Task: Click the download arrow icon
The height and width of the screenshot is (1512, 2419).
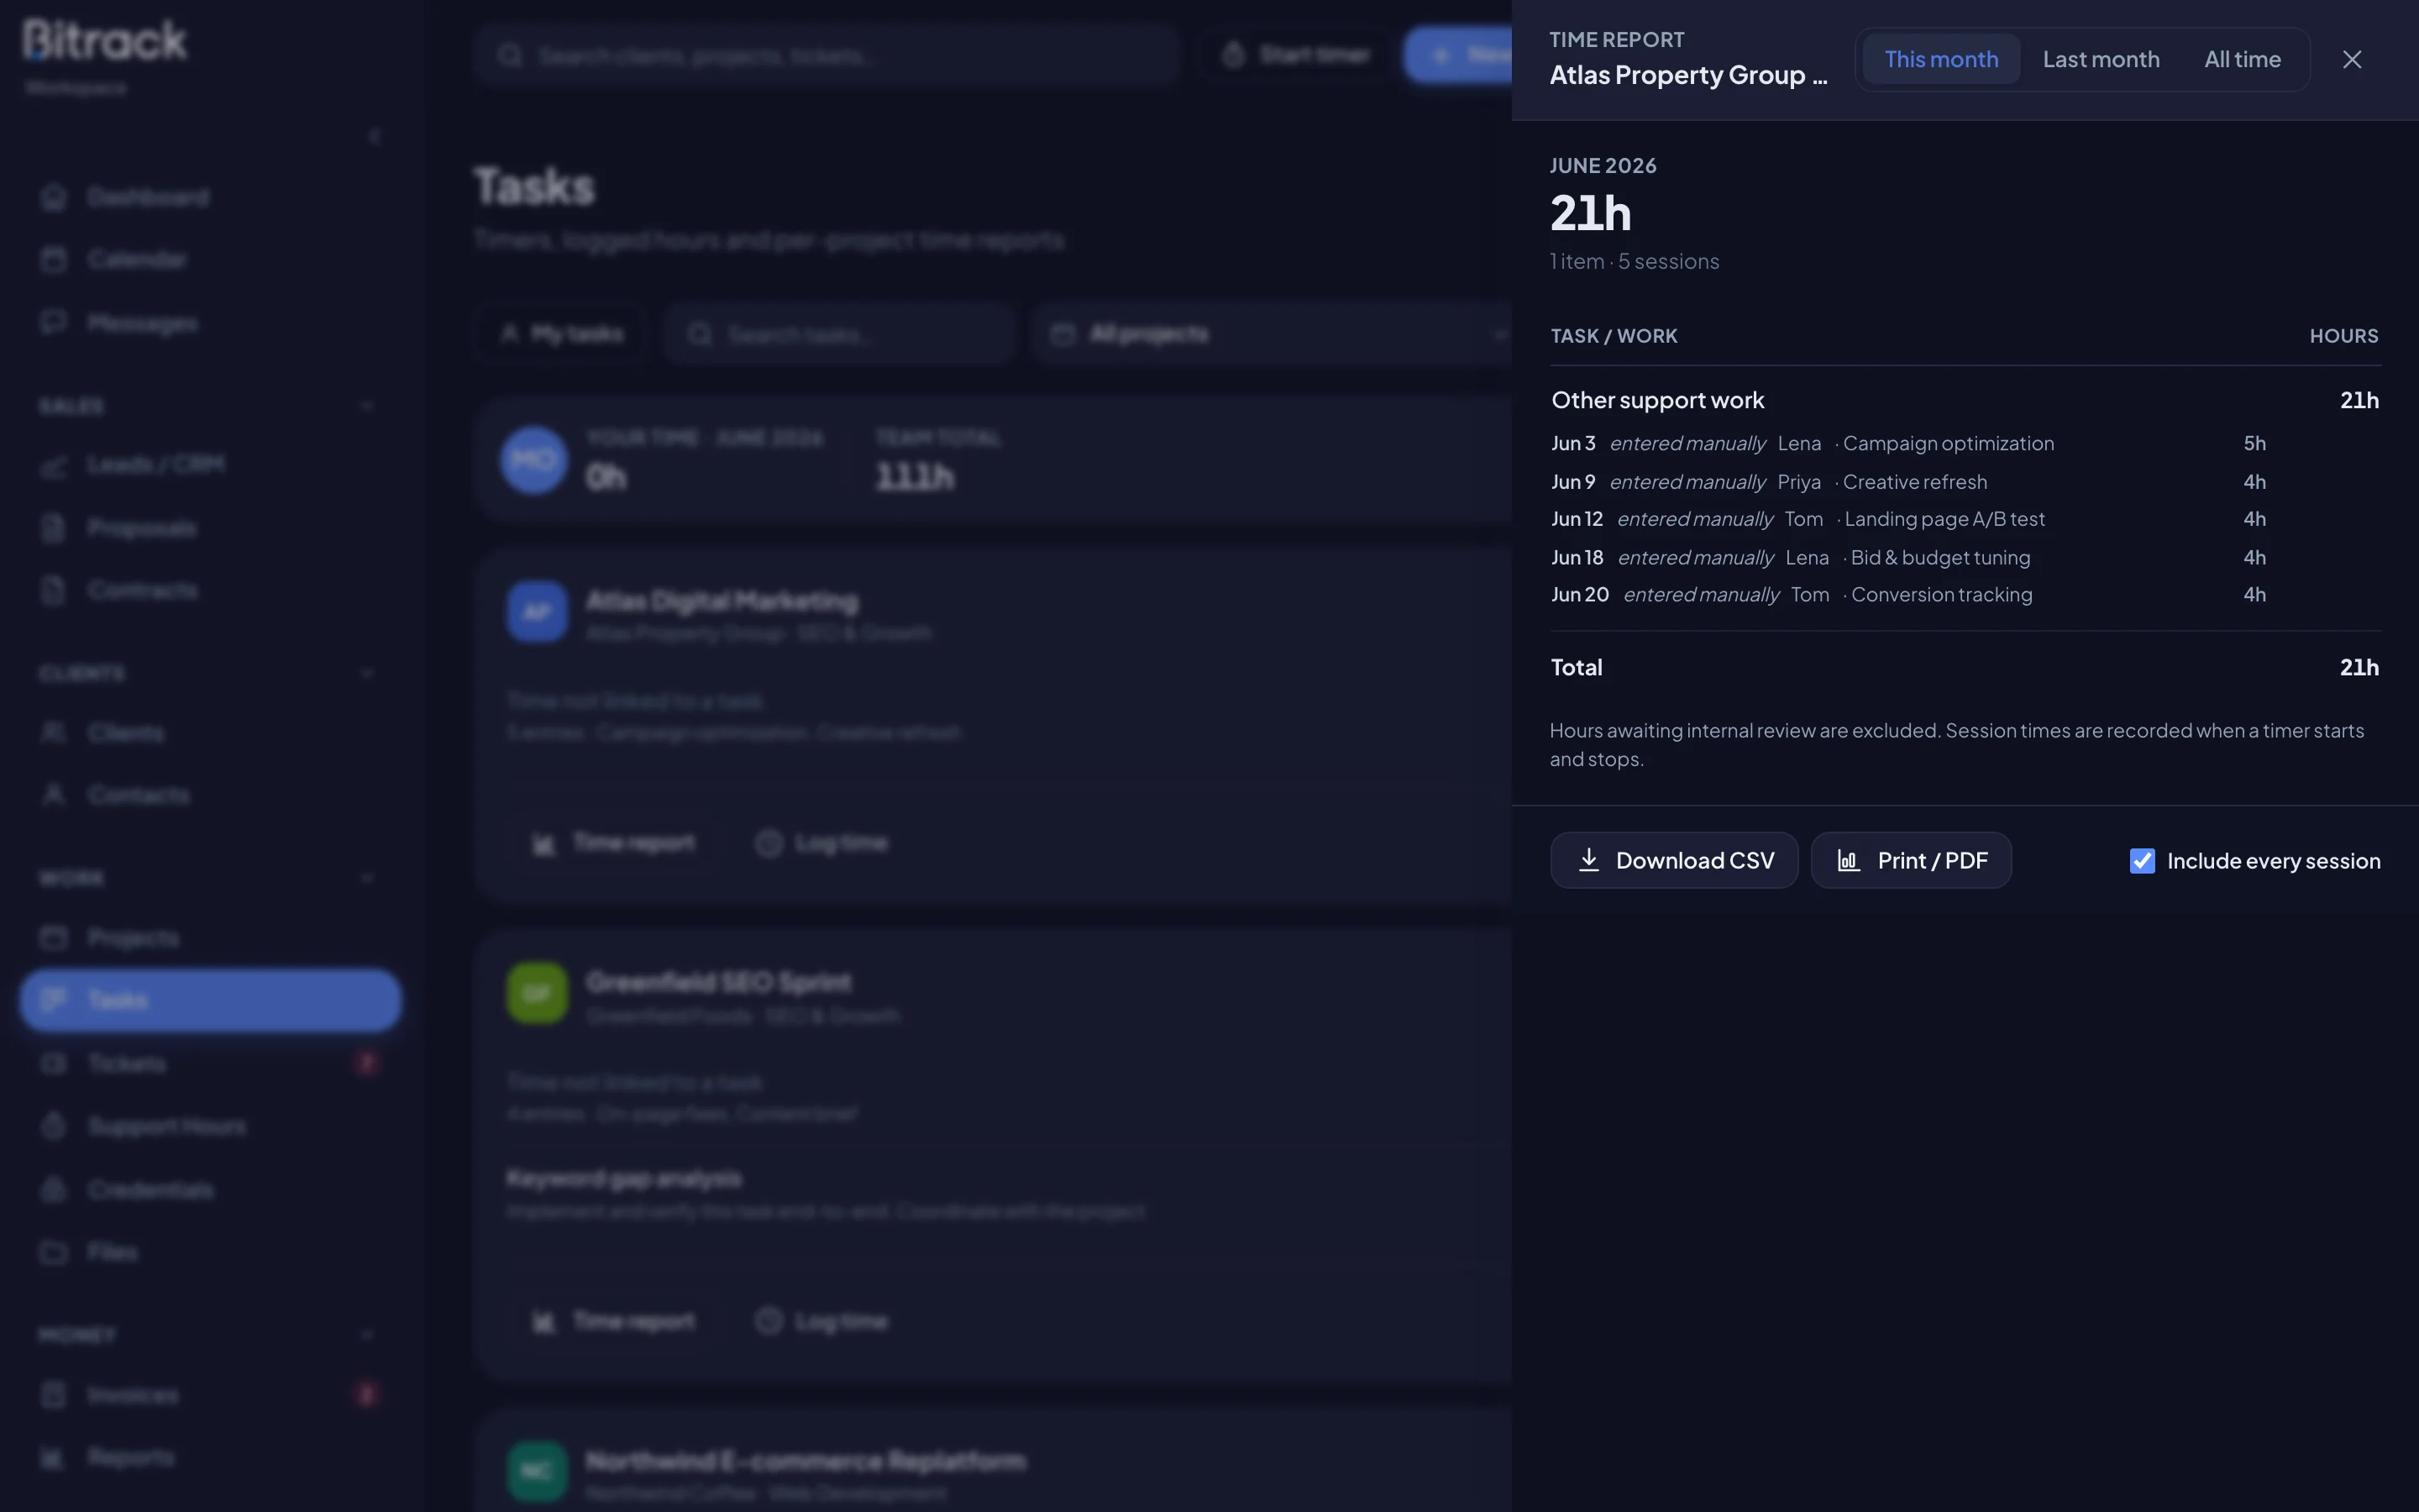Action: 1588,860
